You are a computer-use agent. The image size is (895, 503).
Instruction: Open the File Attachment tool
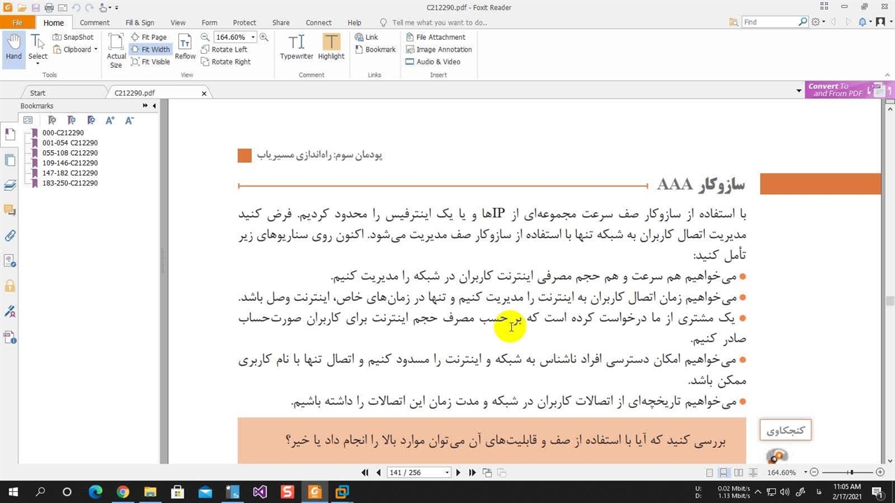(x=440, y=37)
